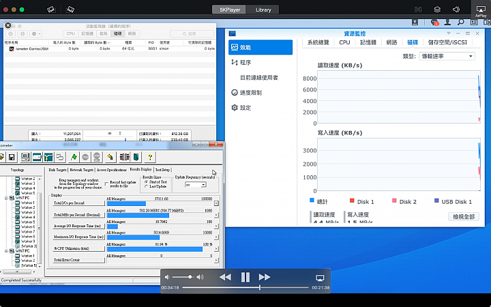Click the green flag Start Tests icon
491x307 pixels.
pos(74,157)
